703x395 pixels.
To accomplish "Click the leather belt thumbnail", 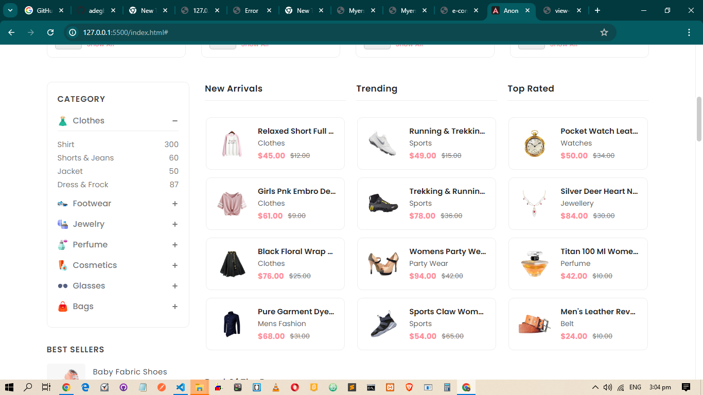I will click(x=534, y=324).
